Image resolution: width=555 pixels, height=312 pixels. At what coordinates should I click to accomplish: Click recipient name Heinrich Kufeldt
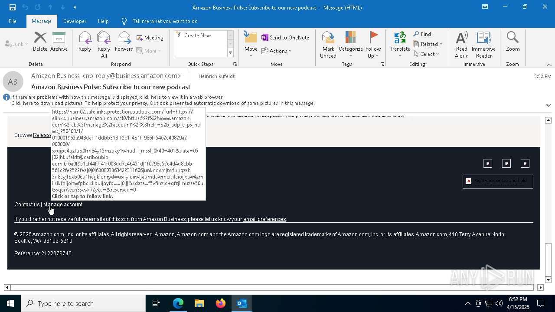point(216,76)
